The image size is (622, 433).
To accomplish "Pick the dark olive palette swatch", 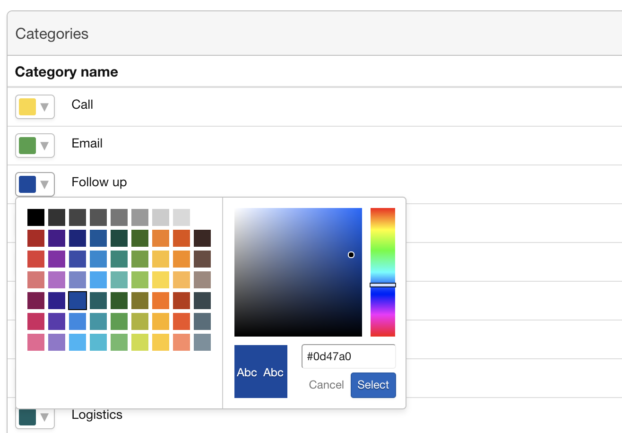I will click(x=140, y=301).
